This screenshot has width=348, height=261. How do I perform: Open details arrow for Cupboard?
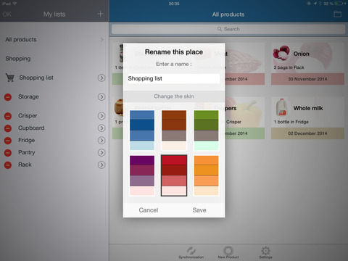pos(101,128)
